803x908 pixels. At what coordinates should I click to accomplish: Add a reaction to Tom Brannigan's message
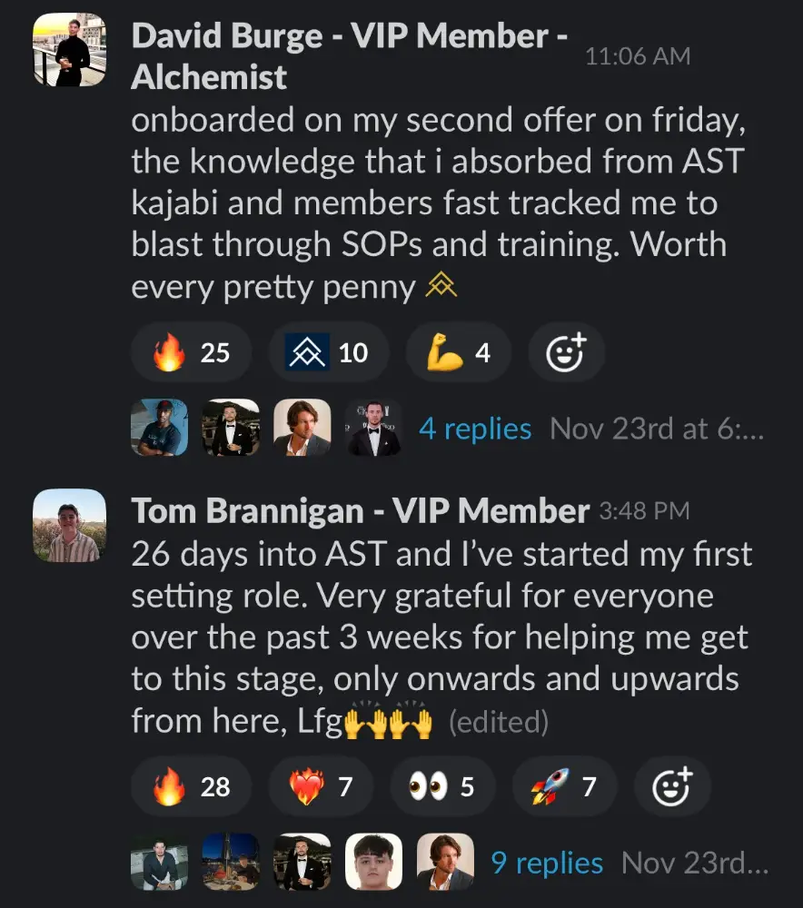pos(672,786)
